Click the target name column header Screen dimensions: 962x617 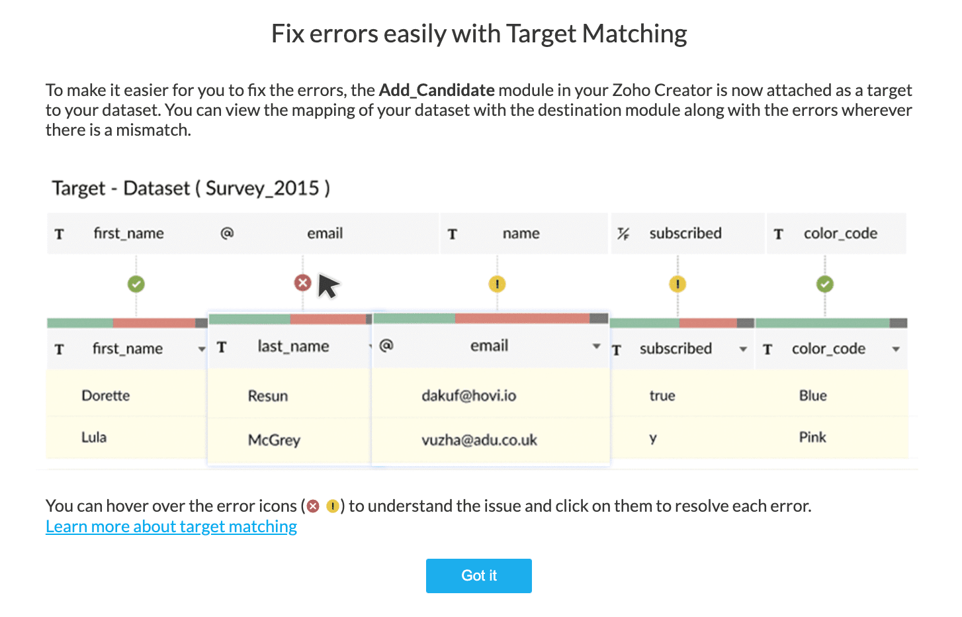(x=521, y=234)
